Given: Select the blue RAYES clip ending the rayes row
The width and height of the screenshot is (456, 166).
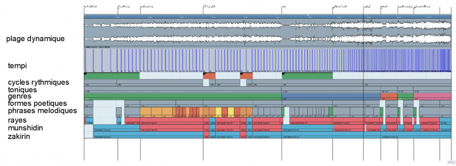Looking at the screenshot, I should 445,121.
